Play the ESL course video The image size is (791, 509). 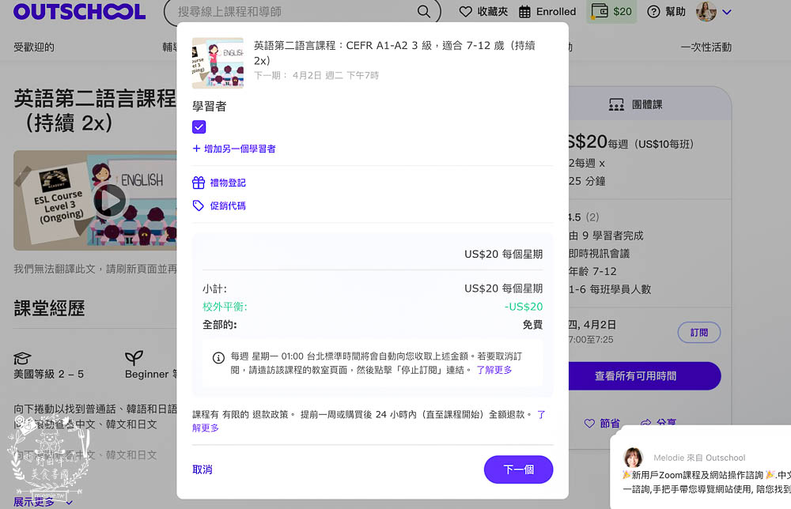[x=109, y=201]
